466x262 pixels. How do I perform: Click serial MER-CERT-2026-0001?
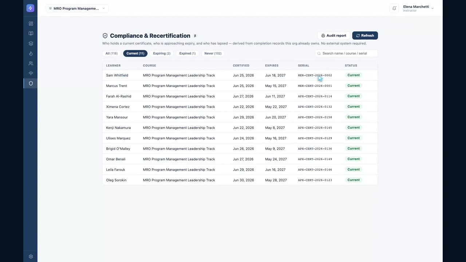315,86
